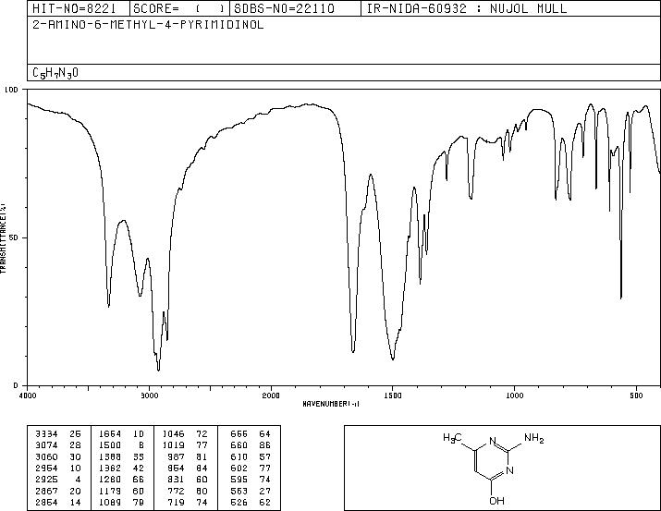Image resolution: width=661 pixels, height=511 pixels.
Task: Click the 660 peak value
Action: point(239,444)
